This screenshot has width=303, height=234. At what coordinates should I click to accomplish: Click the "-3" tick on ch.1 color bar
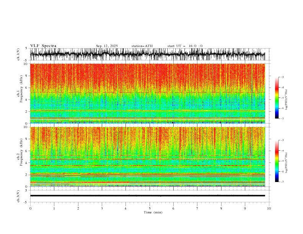tap(282, 77)
